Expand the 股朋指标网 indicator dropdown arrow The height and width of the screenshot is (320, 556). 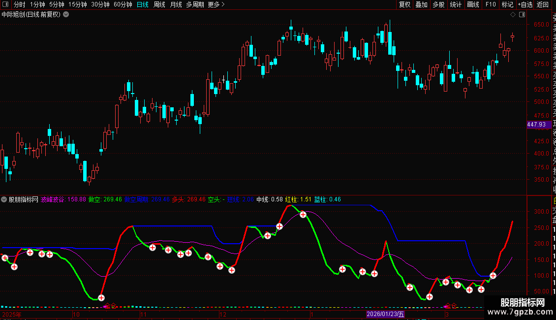pos(4,199)
